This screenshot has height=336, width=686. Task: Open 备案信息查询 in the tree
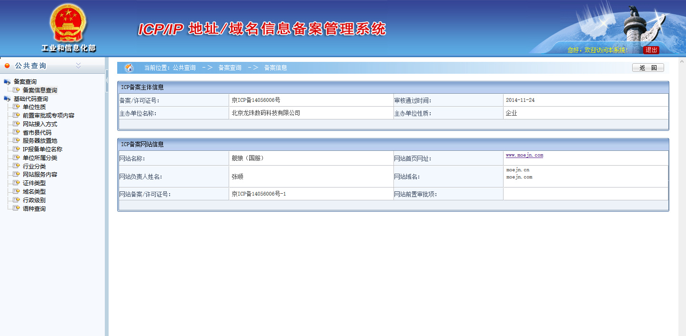[40, 90]
